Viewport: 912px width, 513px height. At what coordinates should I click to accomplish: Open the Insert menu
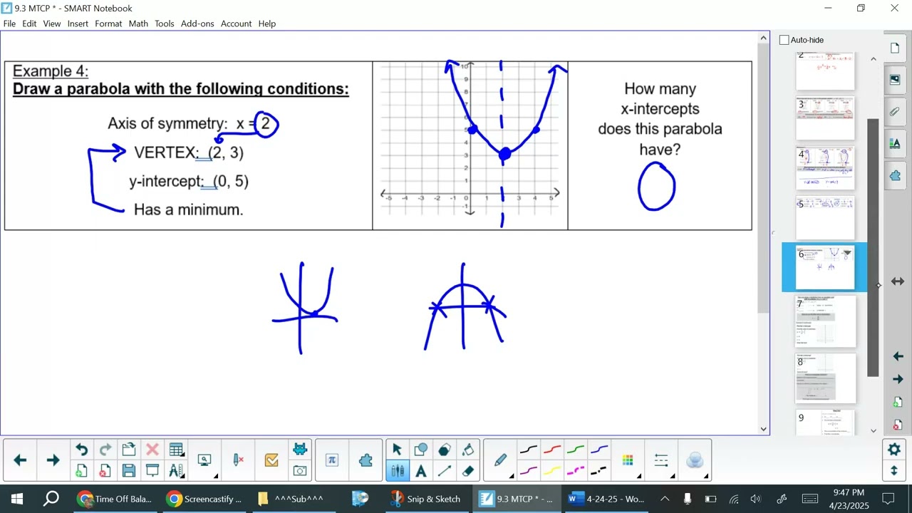(x=78, y=24)
